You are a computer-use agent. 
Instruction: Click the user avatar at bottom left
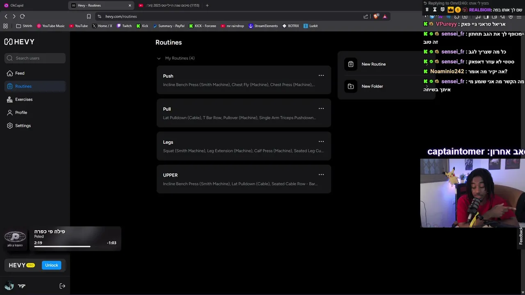click(x=9, y=286)
